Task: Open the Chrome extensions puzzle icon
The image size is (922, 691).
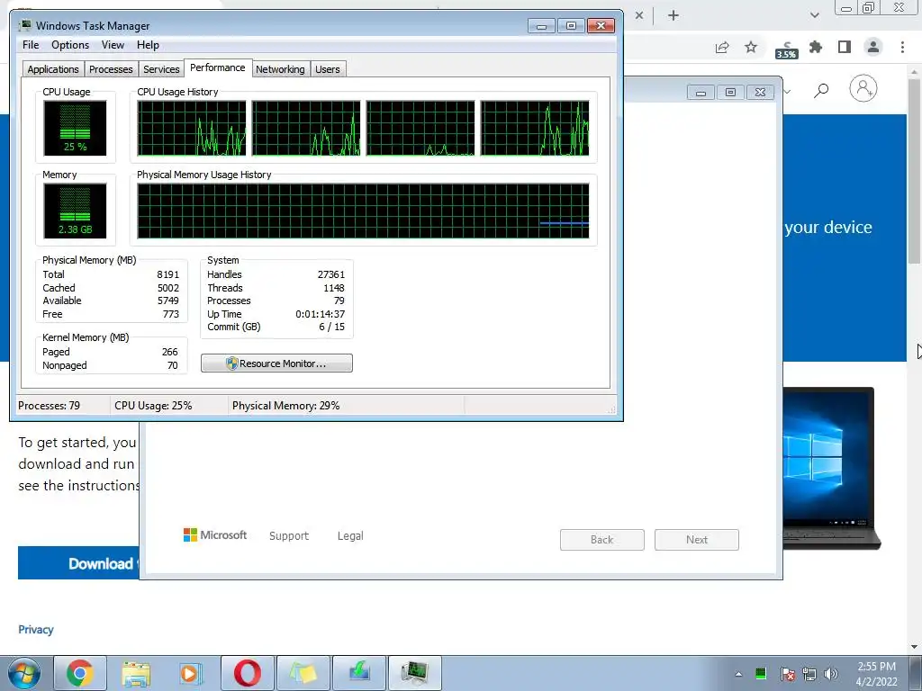Action: pos(816,47)
